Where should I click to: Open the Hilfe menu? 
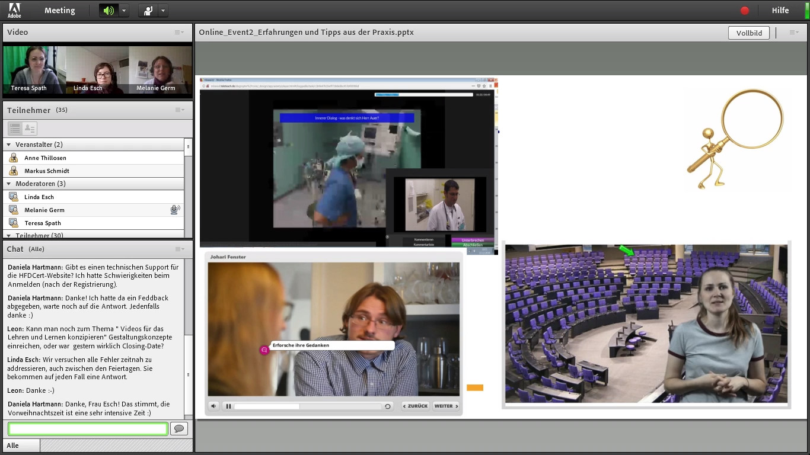780,11
